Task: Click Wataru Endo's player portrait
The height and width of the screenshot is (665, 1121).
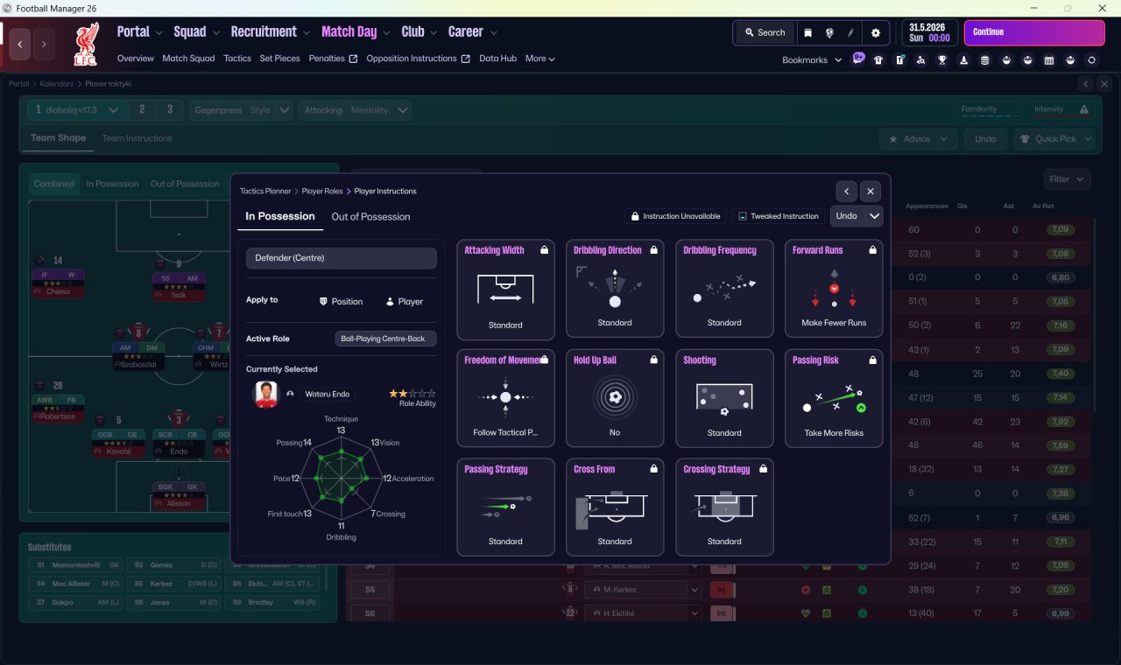Action: point(265,394)
